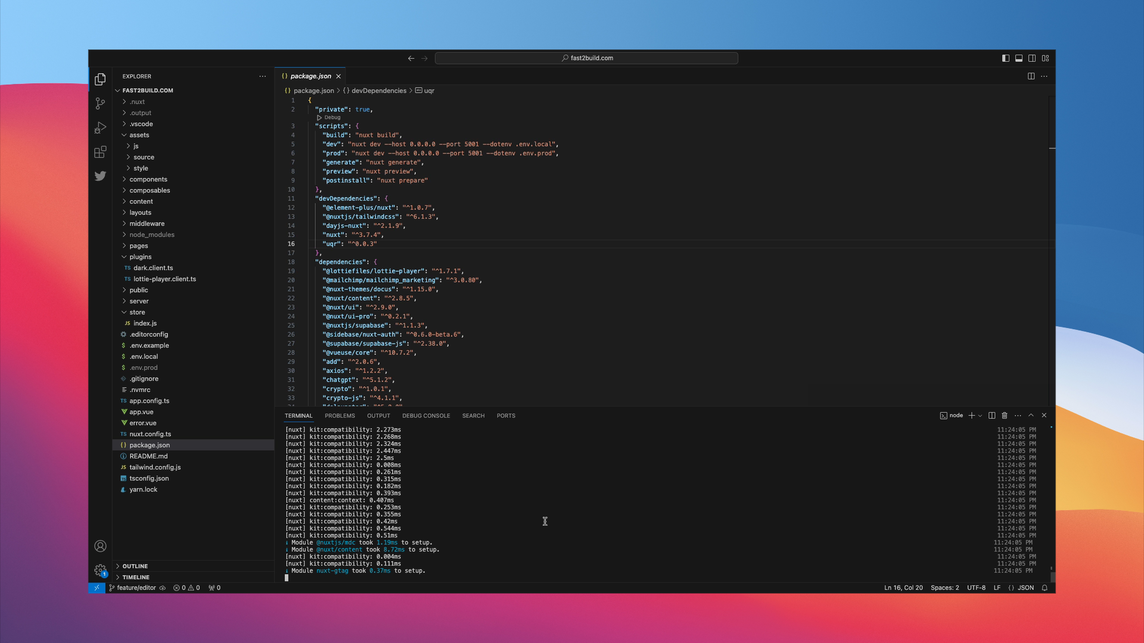This screenshot has height=643, width=1144.
Task: Toggle secondary side bar layout
Action: coord(1032,58)
